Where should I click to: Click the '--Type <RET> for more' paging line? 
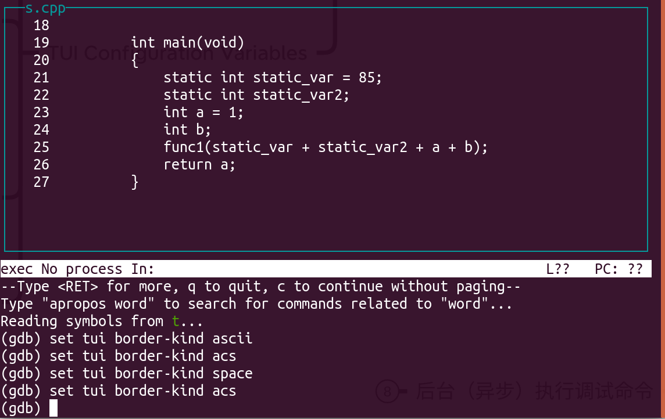(260, 287)
